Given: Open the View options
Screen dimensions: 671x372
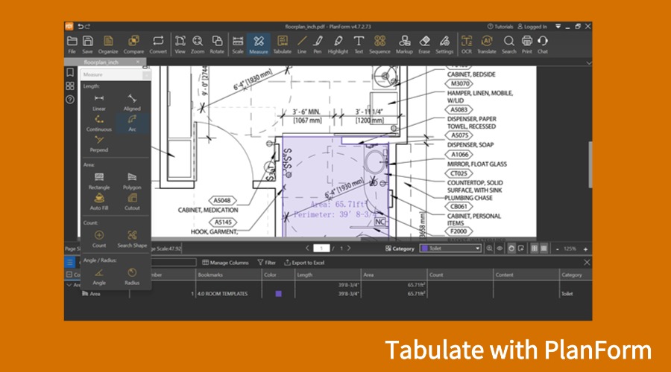Looking at the screenshot, I should click(180, 45).
